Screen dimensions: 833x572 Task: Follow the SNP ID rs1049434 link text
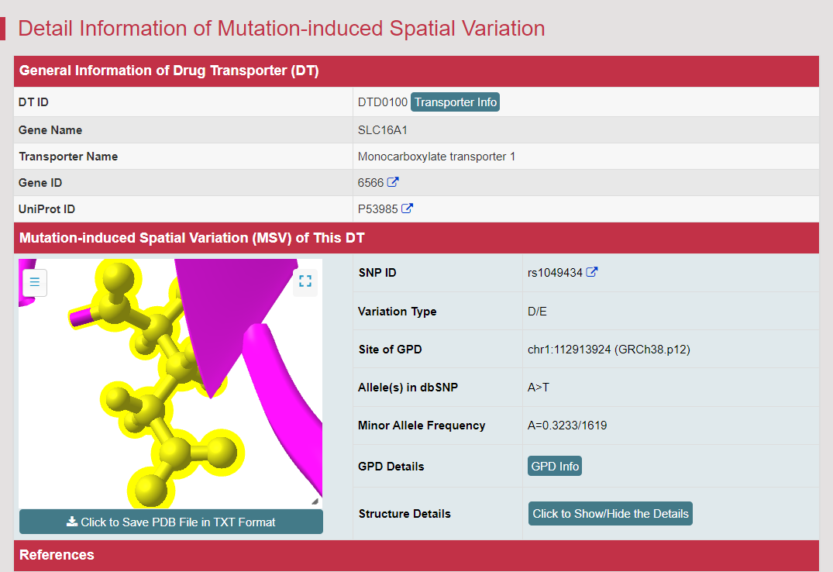[554, 273]
